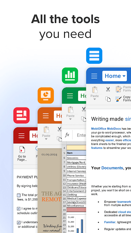This screenshot has width=131, height=233.
Task: Select the 'Mortgage/Rent' cell in Sheets
Action: click(76, 162)
